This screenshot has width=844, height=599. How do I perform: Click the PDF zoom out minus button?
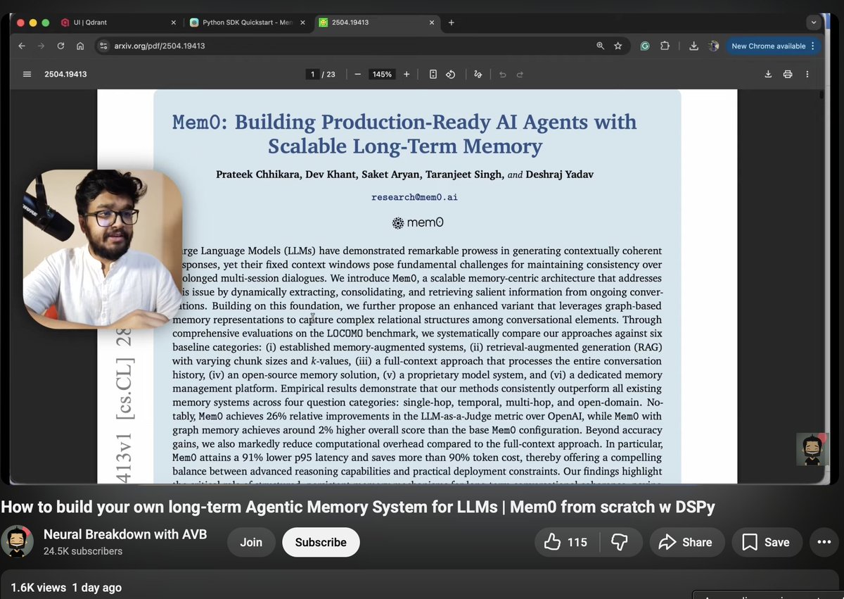pos(357,74)
